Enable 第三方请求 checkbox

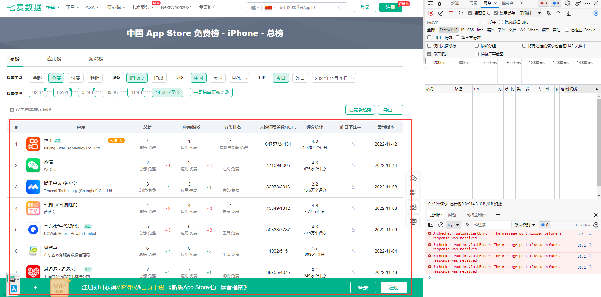tap(458, 37)
